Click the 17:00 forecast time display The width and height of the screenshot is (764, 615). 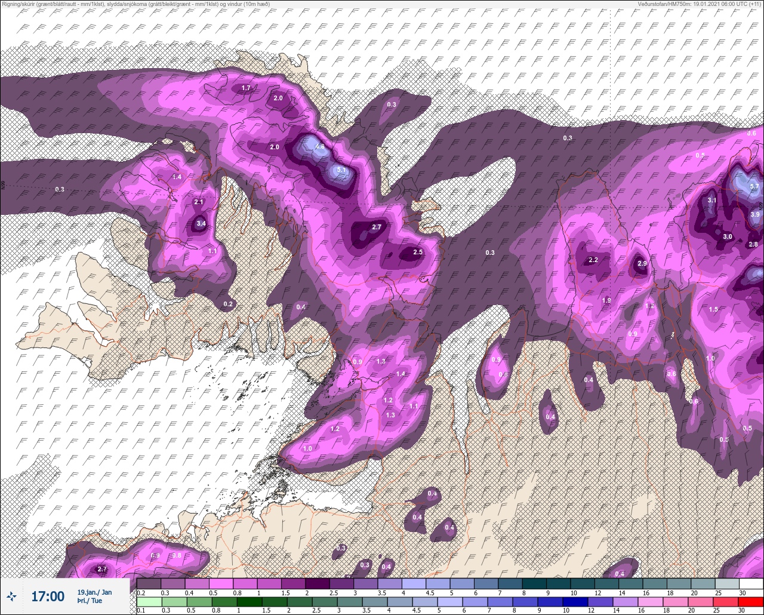(48, 596)
